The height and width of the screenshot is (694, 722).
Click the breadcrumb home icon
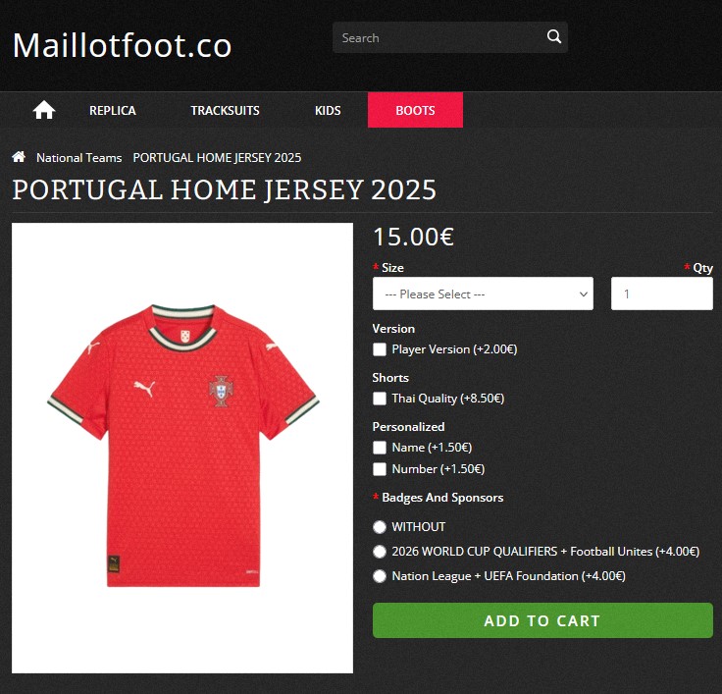point(19,157)
